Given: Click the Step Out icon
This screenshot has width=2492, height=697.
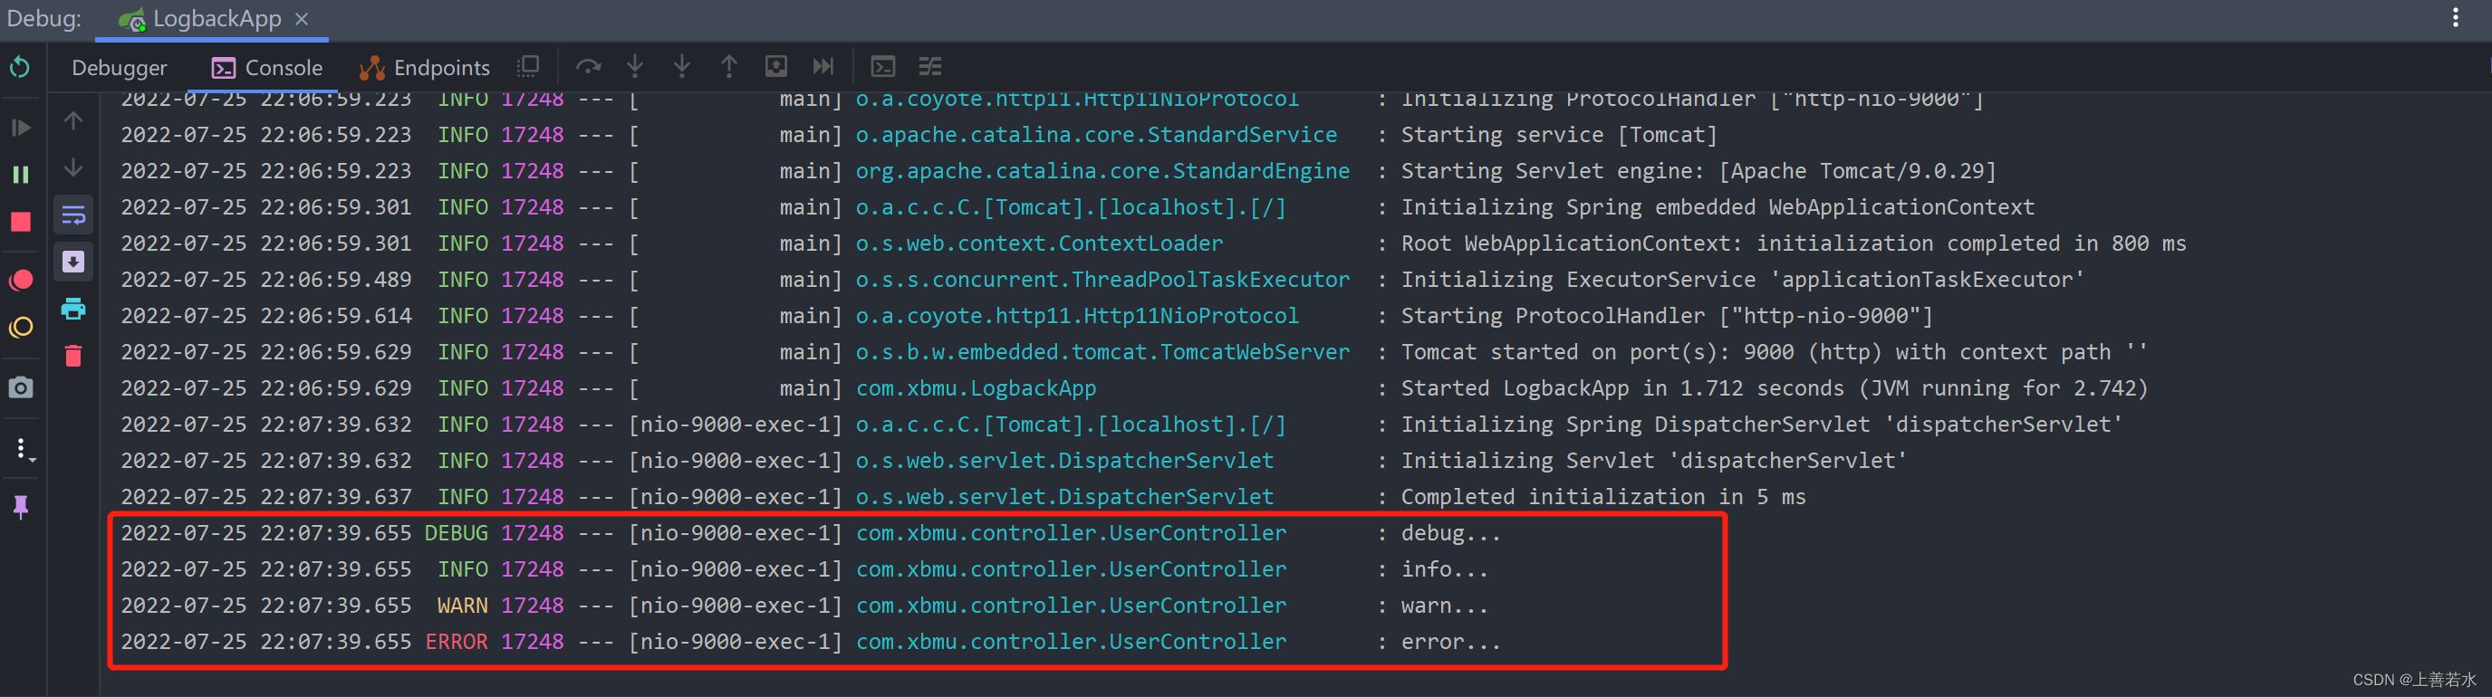Looking at the screenshot, I should click(x=729, y=67).
